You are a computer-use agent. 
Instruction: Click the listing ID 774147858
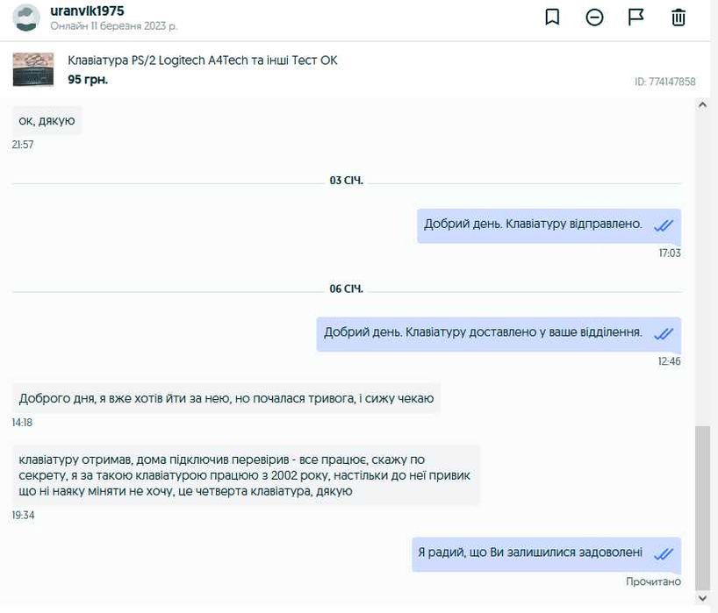(664, 82)
